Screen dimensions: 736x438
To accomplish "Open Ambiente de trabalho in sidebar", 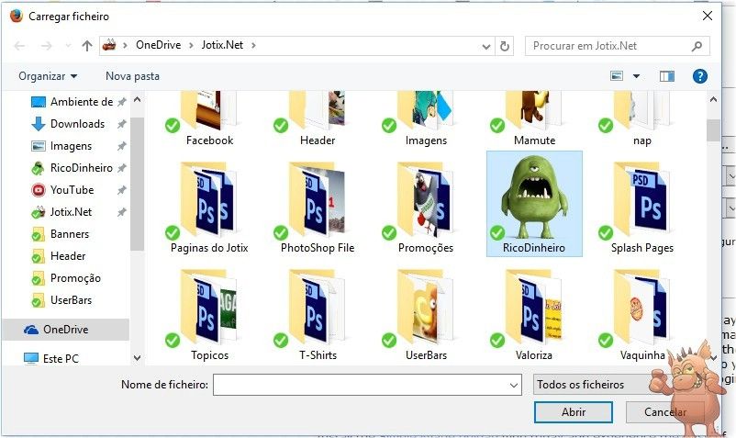I will coord(72,102).
